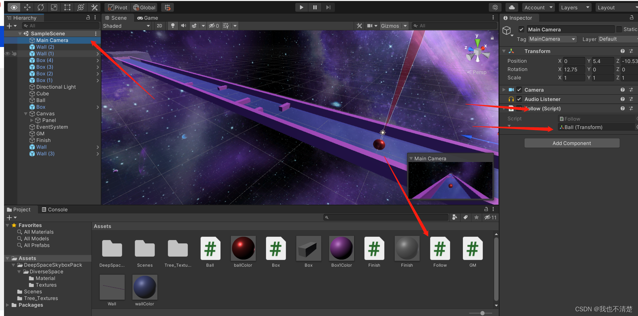Open the Shaded draw mode dropdown
The image size is (638, 316).
[126, 26]
